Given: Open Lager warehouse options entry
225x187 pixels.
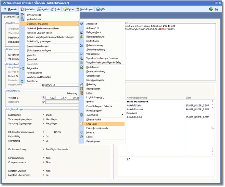Looking at the screenshot, I should [90, 92].
